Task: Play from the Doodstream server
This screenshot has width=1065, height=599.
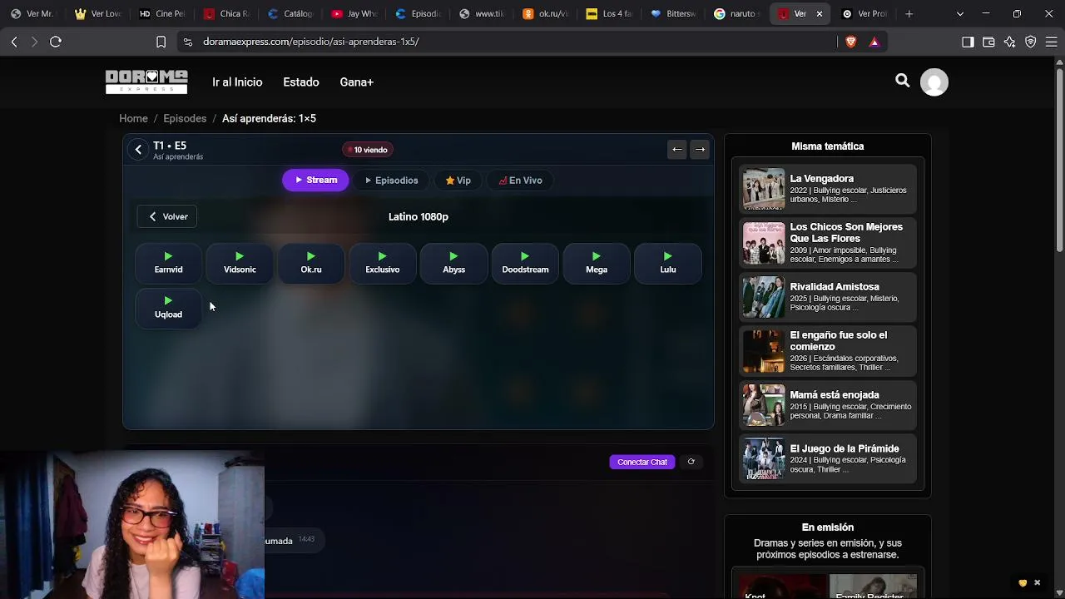Action: click(x=525, y=263)
